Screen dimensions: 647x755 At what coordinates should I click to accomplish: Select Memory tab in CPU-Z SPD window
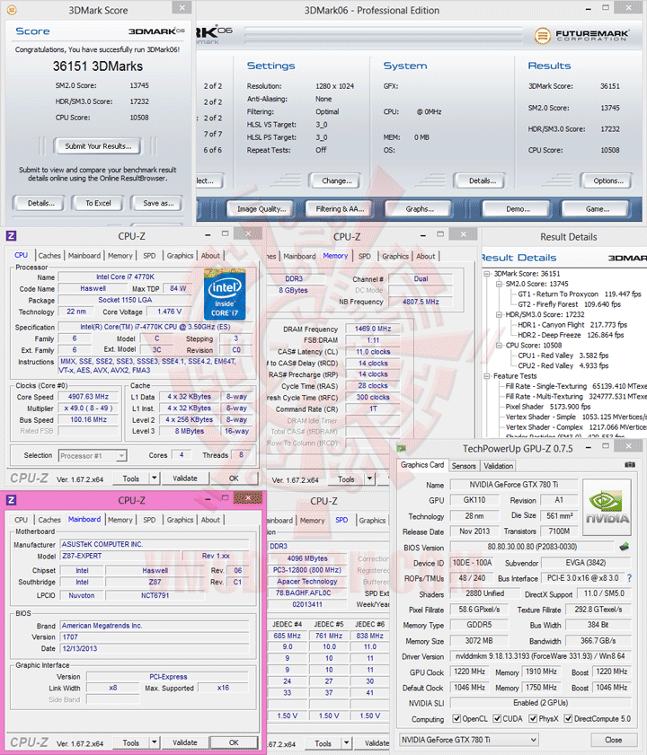tap(312, 521)
